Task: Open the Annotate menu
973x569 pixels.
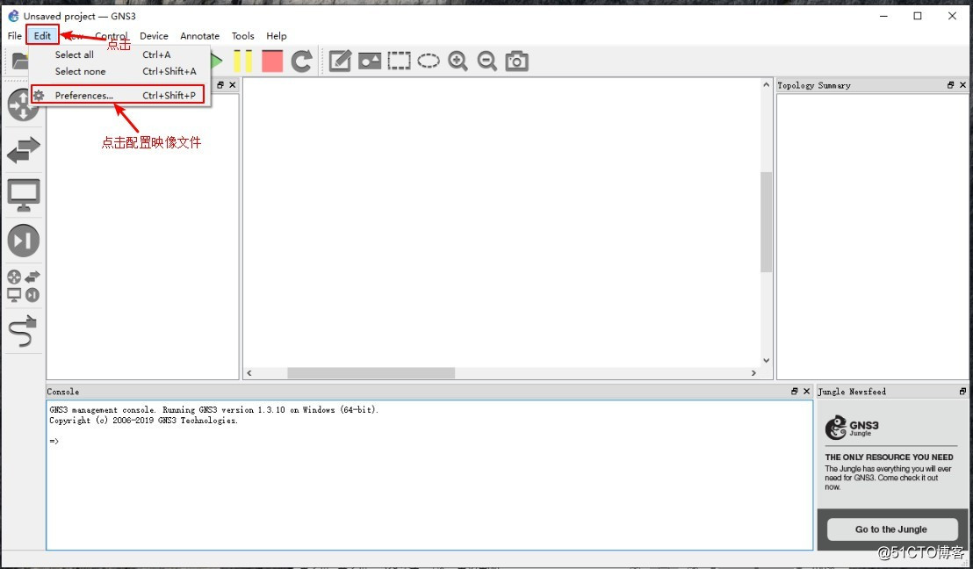Action: [200, 36]
